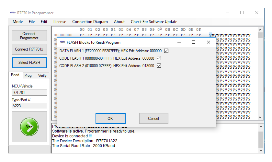The image size is (272, 162).
Task: Click the 0F column header in hex view
Action: click(x=198, y=29)
